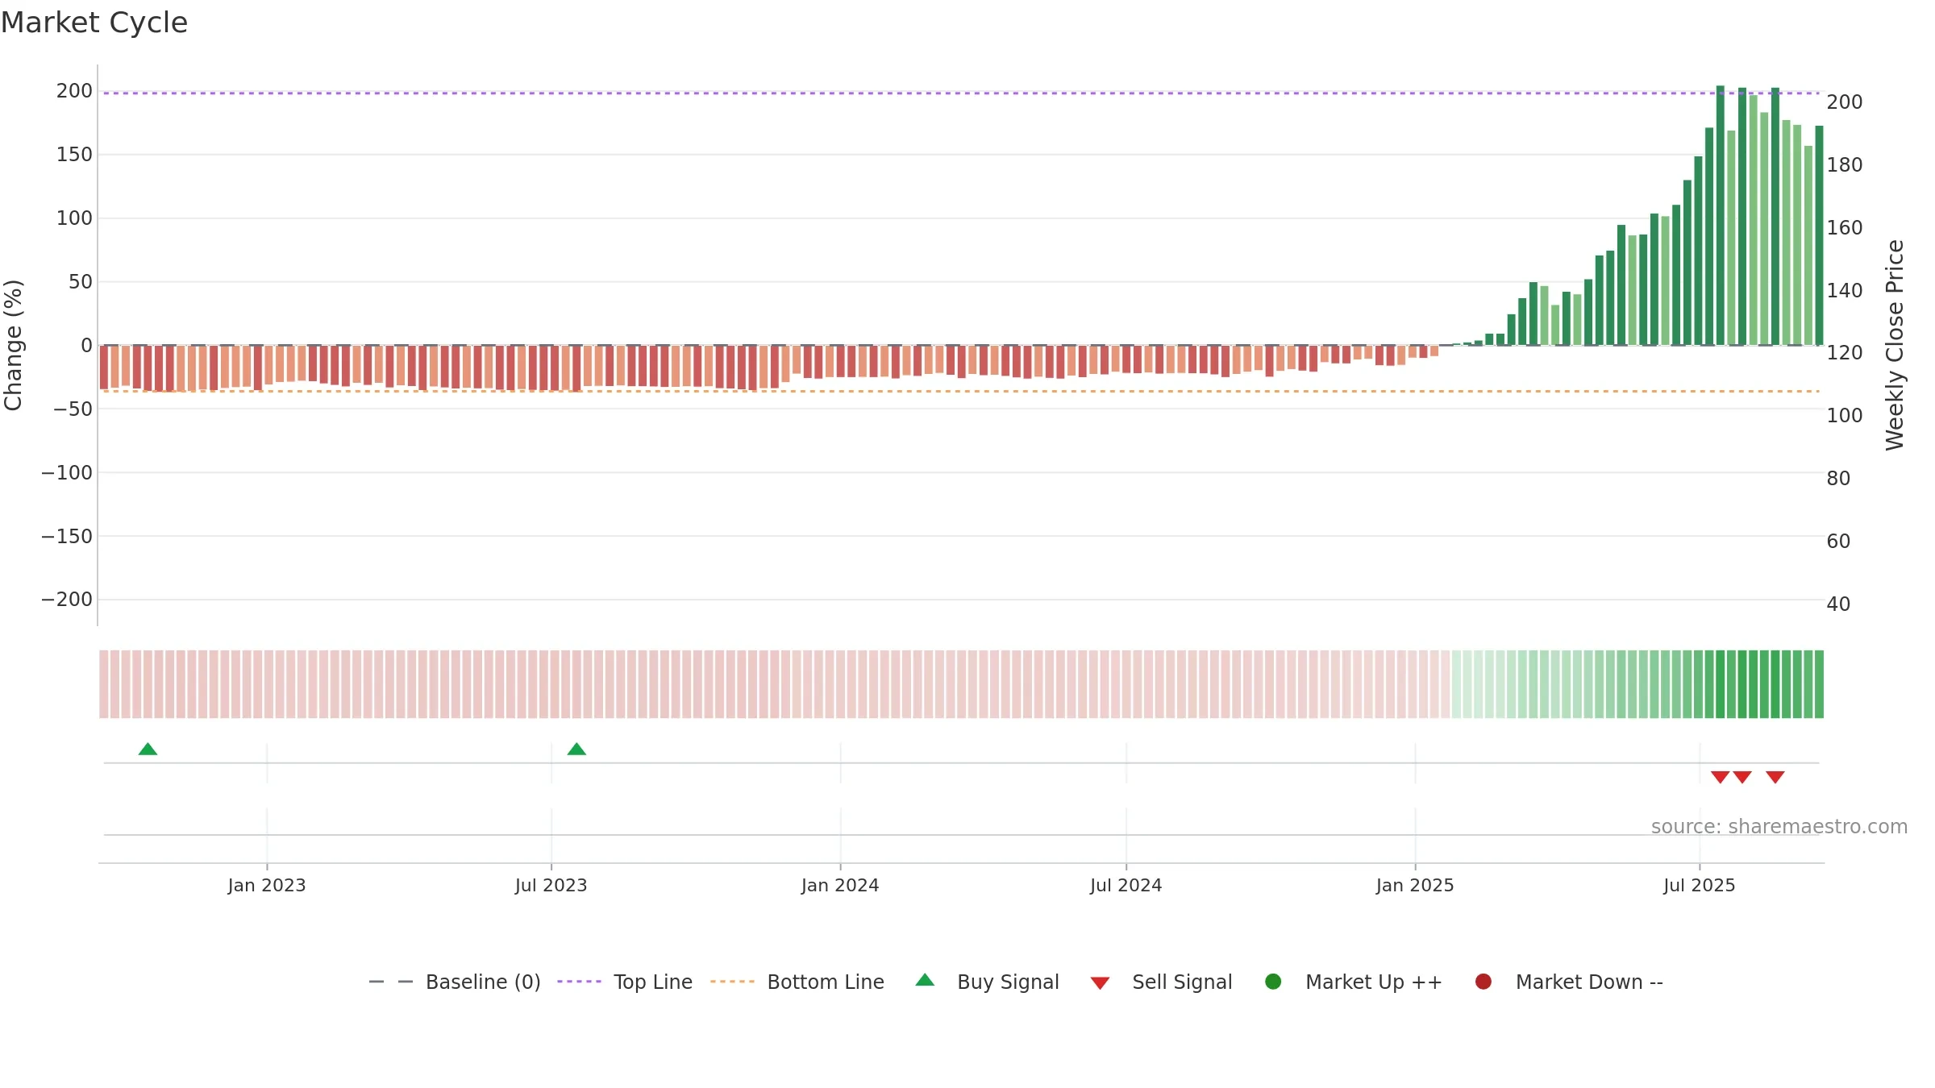Image resolution: width=1935 pixels, height=1088 pixels.
Task: Click the orange dotted Bottom Line legend swatch
Action: 732,982
